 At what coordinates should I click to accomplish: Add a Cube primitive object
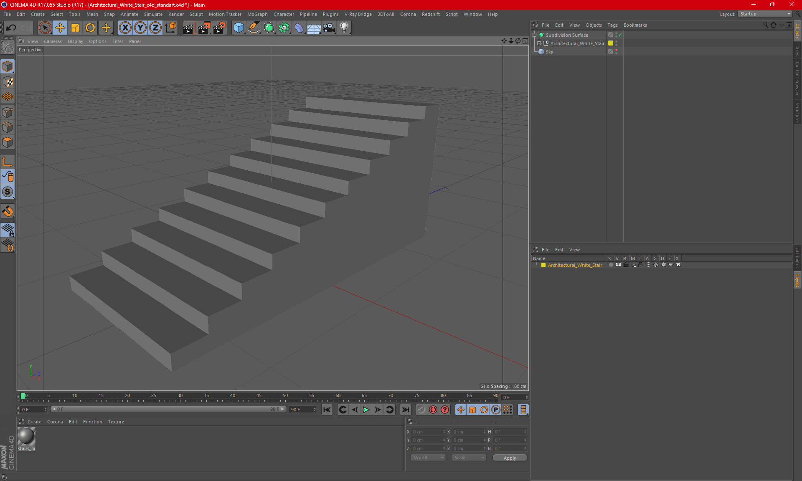pos(239,28)
